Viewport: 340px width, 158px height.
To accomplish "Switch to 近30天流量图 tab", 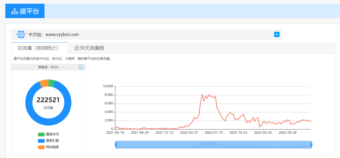I will 89,48.
